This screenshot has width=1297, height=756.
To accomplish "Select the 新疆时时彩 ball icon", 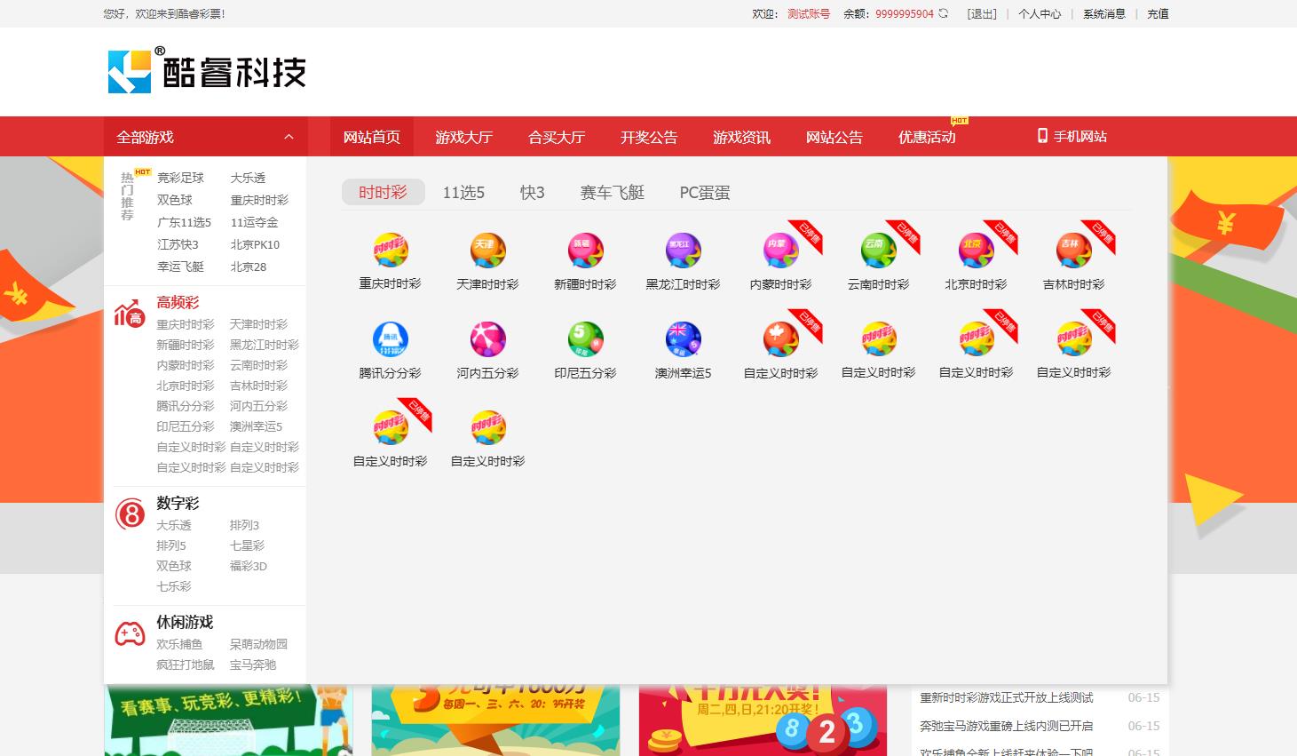I will tap(585, 251).
